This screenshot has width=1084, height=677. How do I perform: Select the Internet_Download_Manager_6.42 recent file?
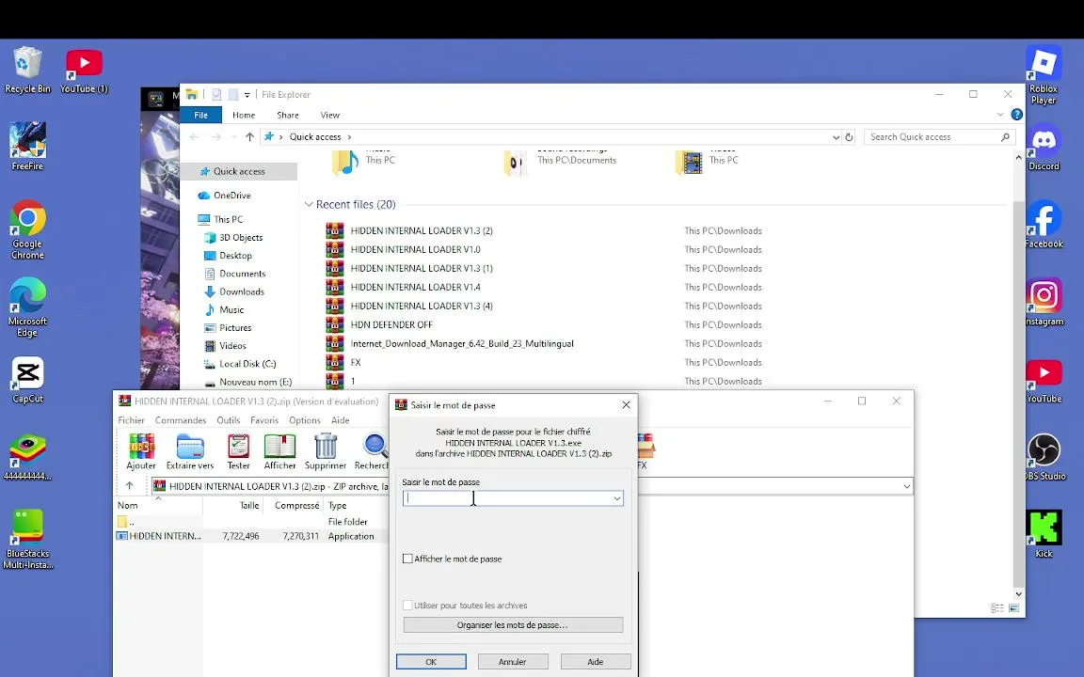pyautogui.click(x=462, y=343)
